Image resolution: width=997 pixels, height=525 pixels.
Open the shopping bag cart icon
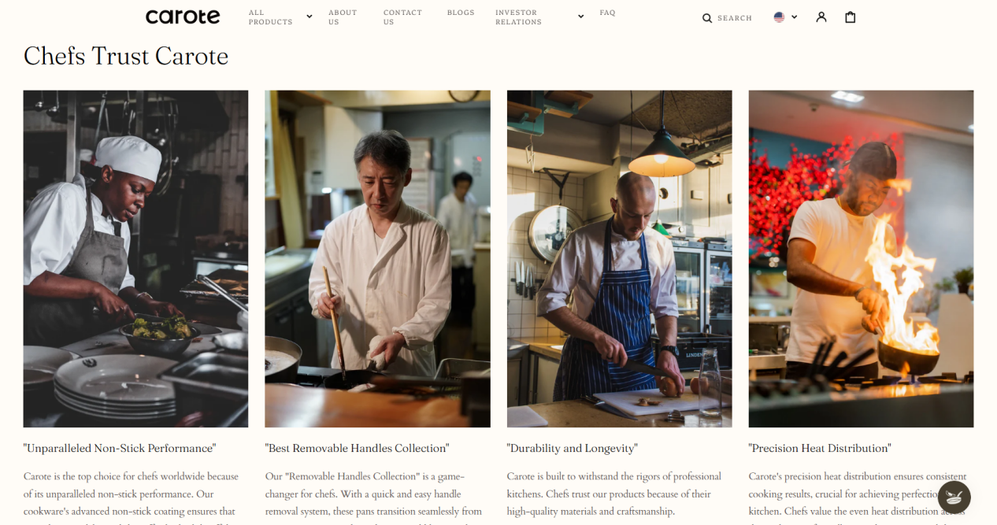(x=851, y=17)
